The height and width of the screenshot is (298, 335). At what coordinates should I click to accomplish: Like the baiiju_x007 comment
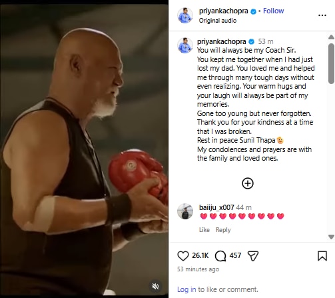tap(204, 229)
